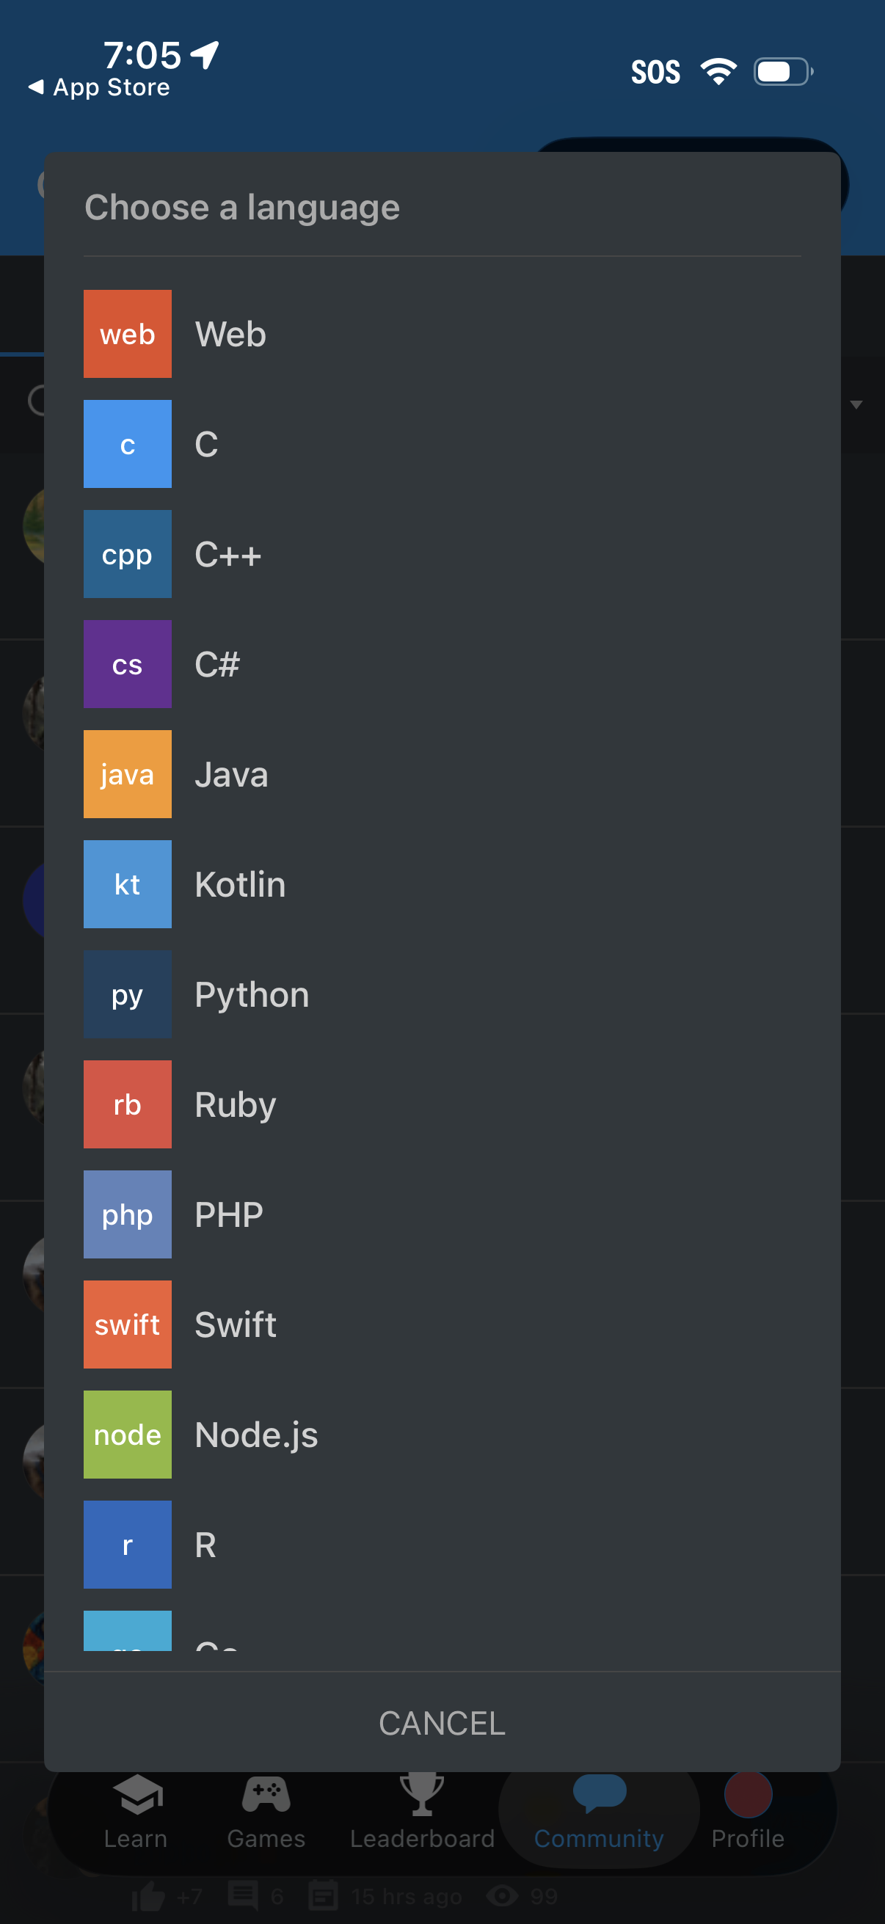Pick the R language entry
This screenshot has height=1924, width=885.
point(205,1544)
